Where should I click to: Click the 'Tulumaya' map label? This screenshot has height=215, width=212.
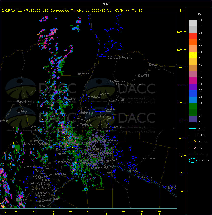87,113
